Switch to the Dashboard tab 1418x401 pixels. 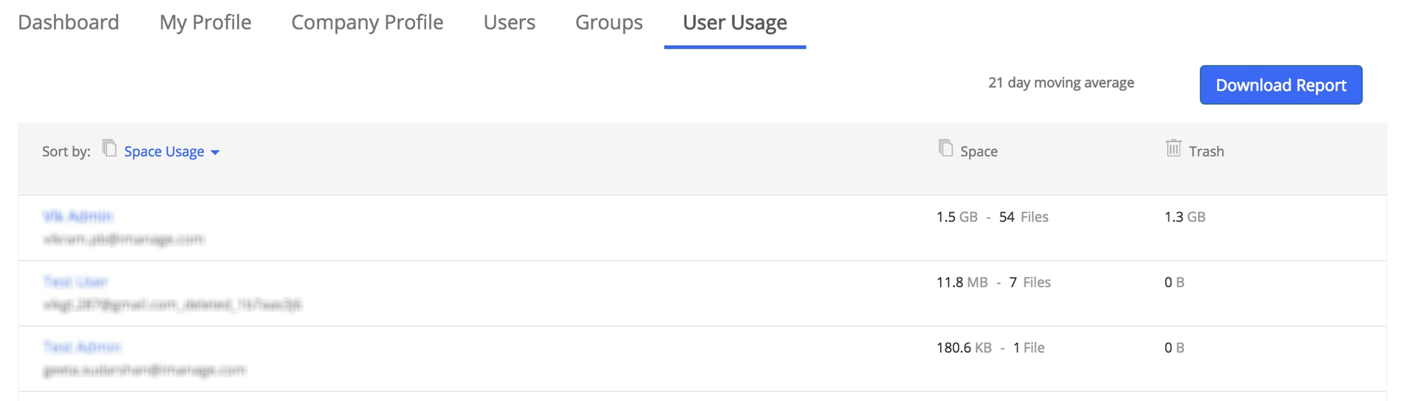68,22
